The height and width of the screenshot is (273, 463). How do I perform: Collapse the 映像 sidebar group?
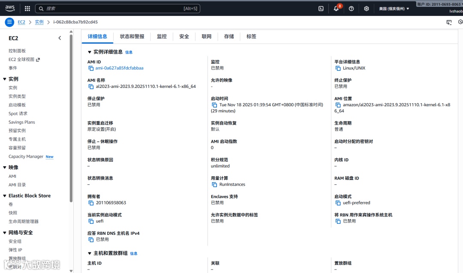click(x=4, y=167)
